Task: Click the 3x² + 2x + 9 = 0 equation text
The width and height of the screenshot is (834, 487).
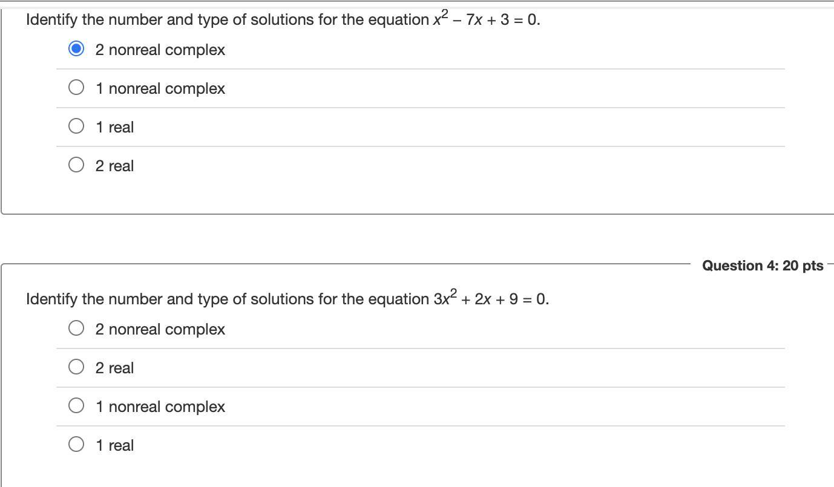Action: 491,299
